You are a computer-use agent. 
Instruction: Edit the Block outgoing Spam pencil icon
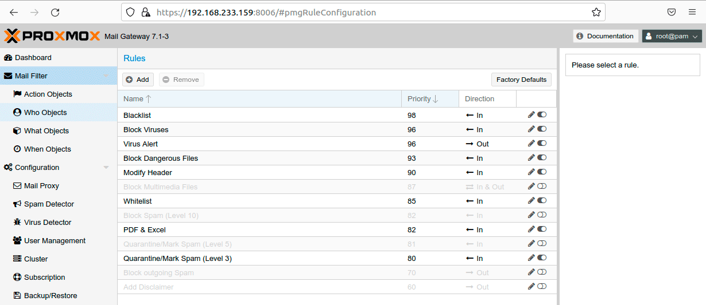coord(532,272)
